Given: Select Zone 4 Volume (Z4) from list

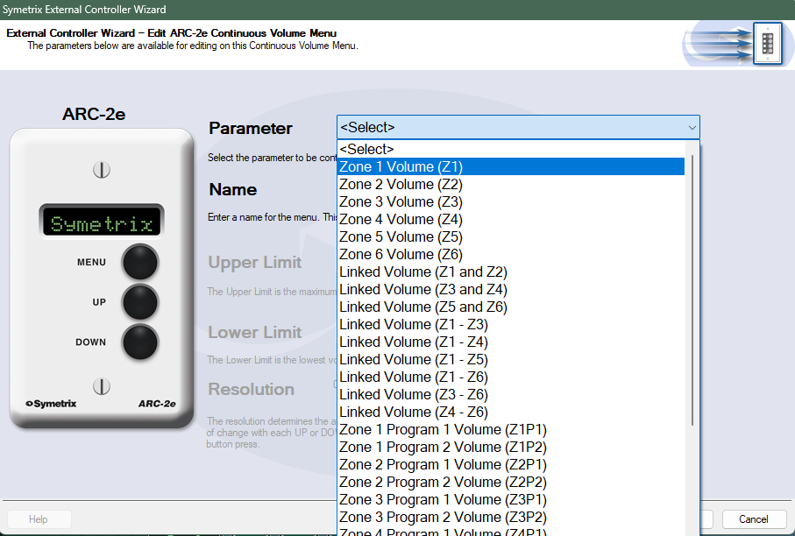Looking at the screenshot, I should pyautogui.click(x=401, y=219).
